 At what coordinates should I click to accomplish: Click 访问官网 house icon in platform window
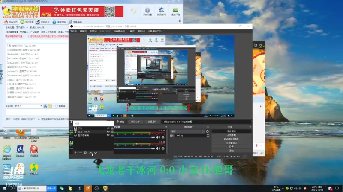162,12
